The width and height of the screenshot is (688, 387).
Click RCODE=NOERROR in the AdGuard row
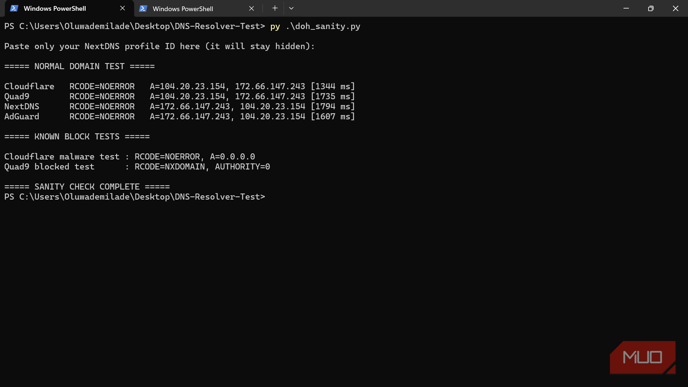(102, 117)
